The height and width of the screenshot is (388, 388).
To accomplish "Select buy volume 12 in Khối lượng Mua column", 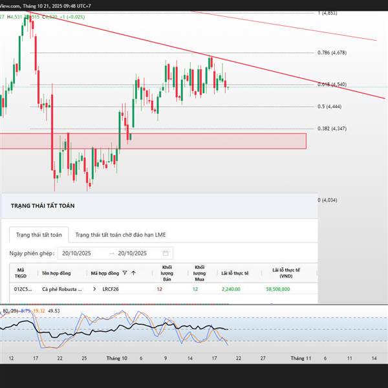I will [x=195, y=289].
